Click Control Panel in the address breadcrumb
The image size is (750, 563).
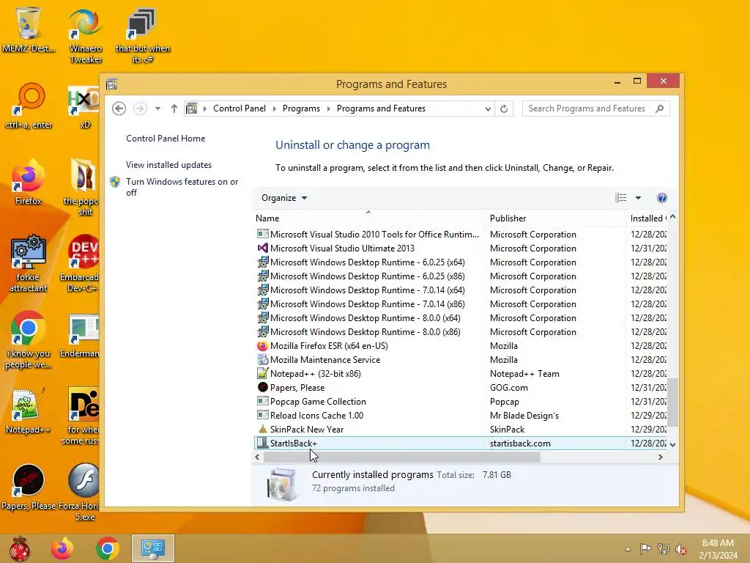point(240,108)
